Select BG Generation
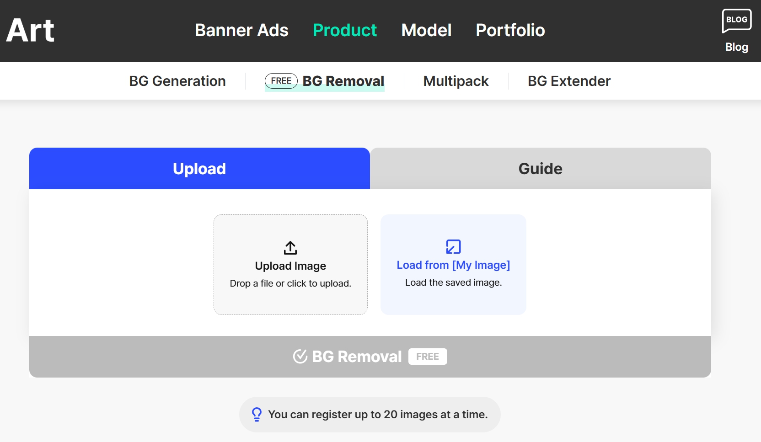The height and width of the screenshot is (442, 761). point(177,81)
